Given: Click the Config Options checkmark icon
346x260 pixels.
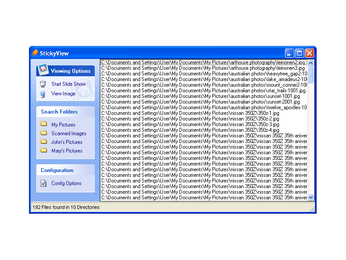Looking at the screenshot, I should pos(44,183).
